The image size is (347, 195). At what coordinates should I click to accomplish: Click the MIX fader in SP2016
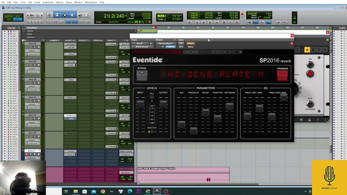tap(181, 125)
